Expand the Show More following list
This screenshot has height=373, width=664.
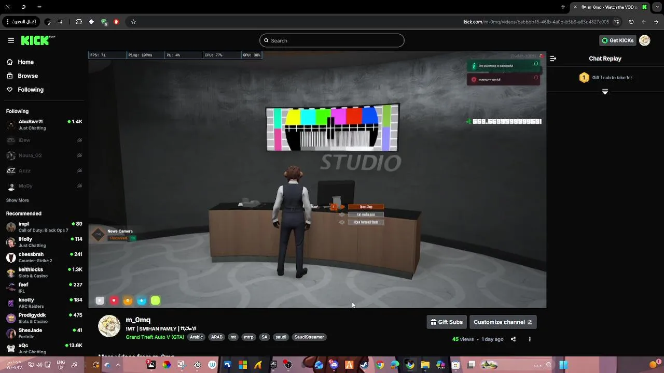[17, 200]
